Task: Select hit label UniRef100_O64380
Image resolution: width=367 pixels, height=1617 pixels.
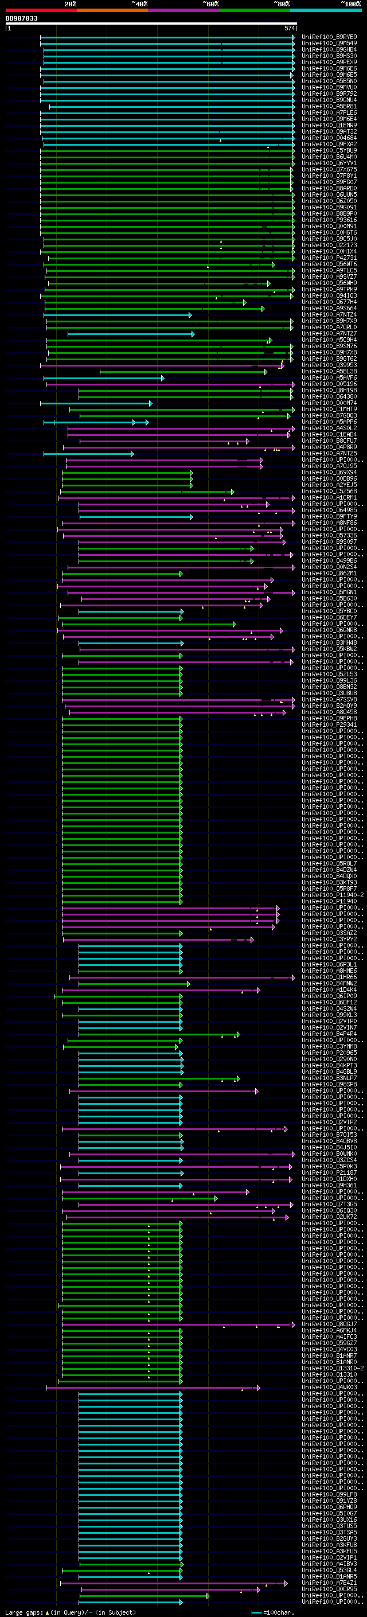Action: 329,397
